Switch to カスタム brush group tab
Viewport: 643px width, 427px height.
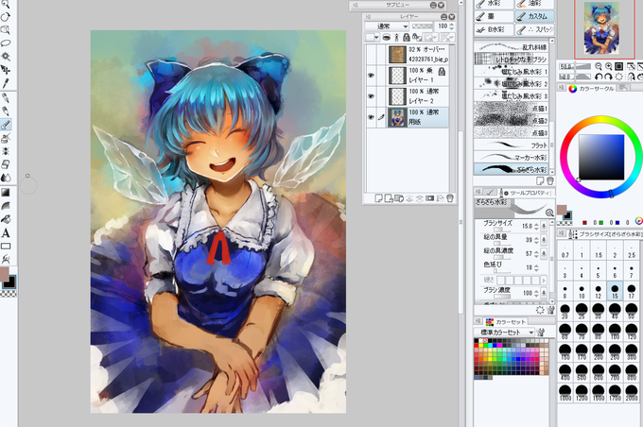[535, 16]
